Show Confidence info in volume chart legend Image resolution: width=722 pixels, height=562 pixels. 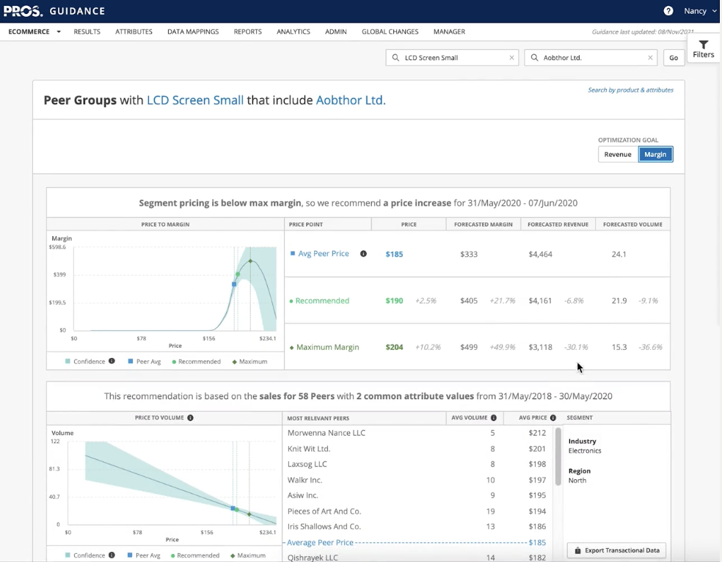112,555
